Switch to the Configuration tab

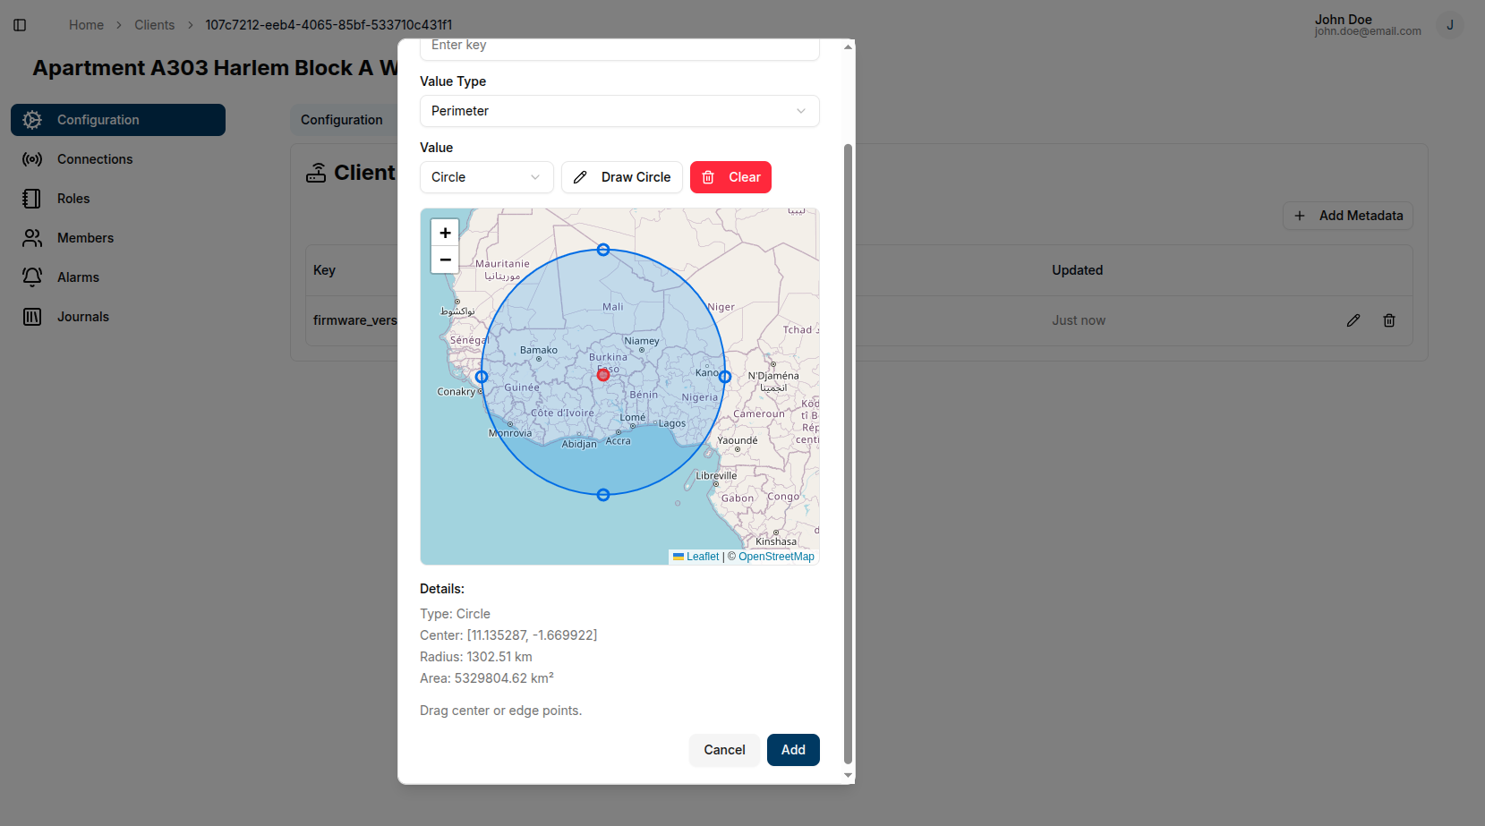341,120
